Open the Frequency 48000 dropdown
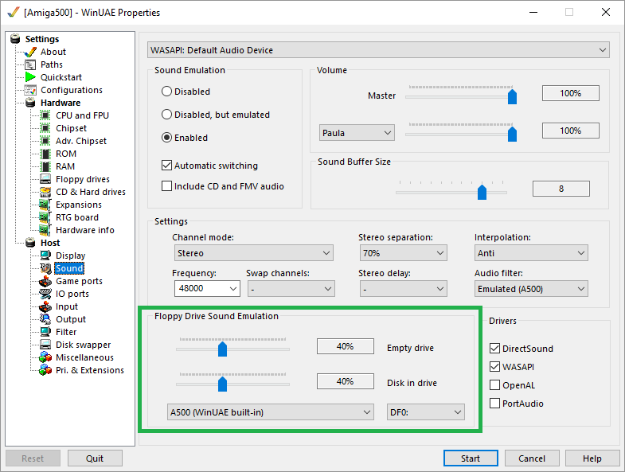 pyautogui.click(x=207, y=289)
